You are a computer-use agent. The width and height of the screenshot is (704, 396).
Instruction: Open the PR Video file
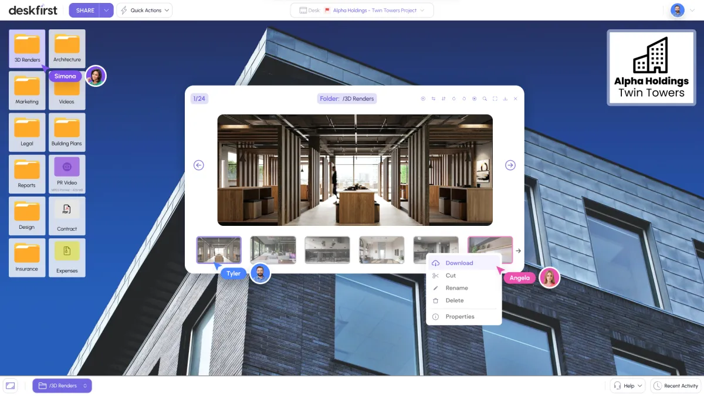coord(67,174)
